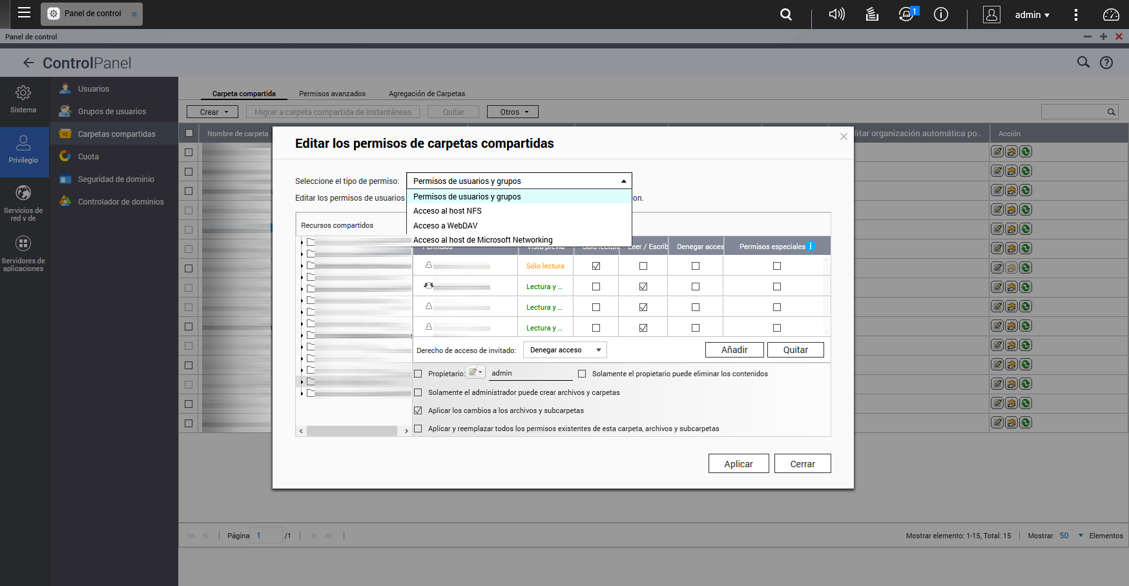The width and height of the screenshot is (1129, 586).
Task: Uncheck Sólo lectura checkbox in Sólo lectura row
Action: 596,266
